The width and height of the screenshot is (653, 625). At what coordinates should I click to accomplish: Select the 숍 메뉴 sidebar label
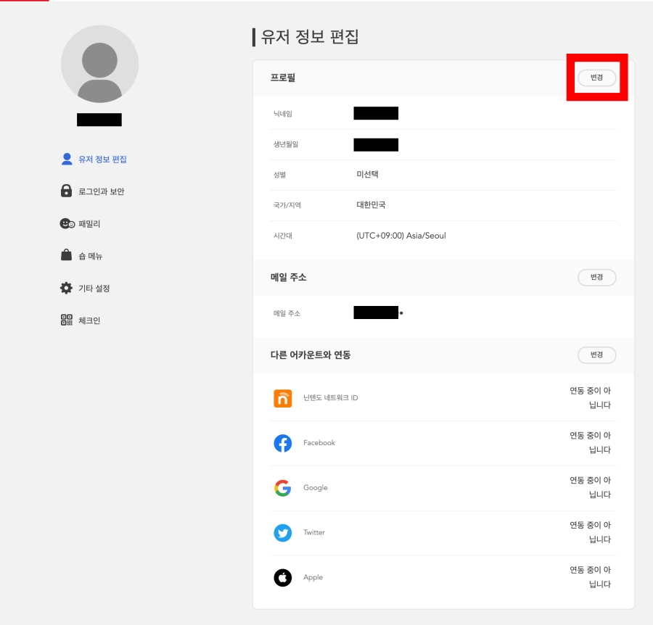coord(91,256)
